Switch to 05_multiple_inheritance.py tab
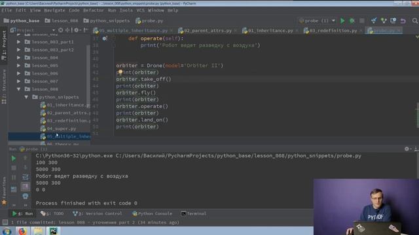 click(x=133, y=31)
